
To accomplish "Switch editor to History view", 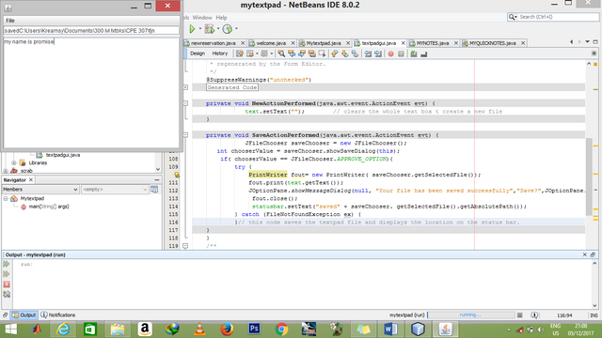I will point(219,54).
